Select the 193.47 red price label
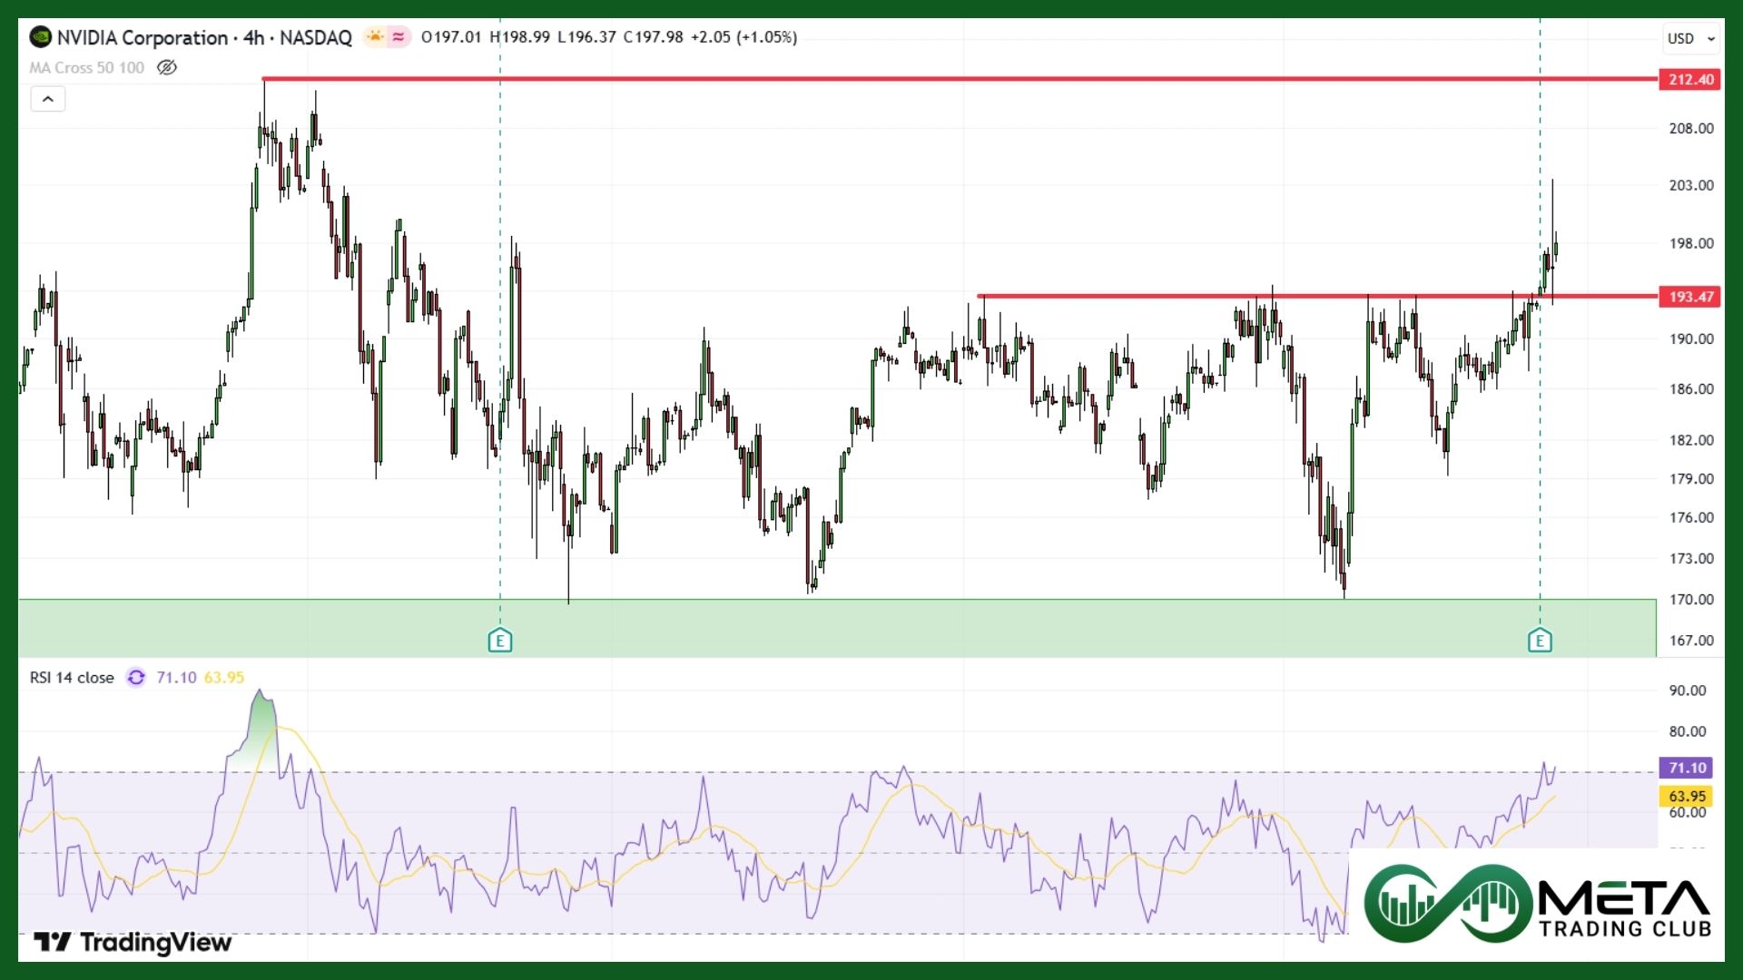The width and height of the screenshot is (1743, 980). 1690,297
